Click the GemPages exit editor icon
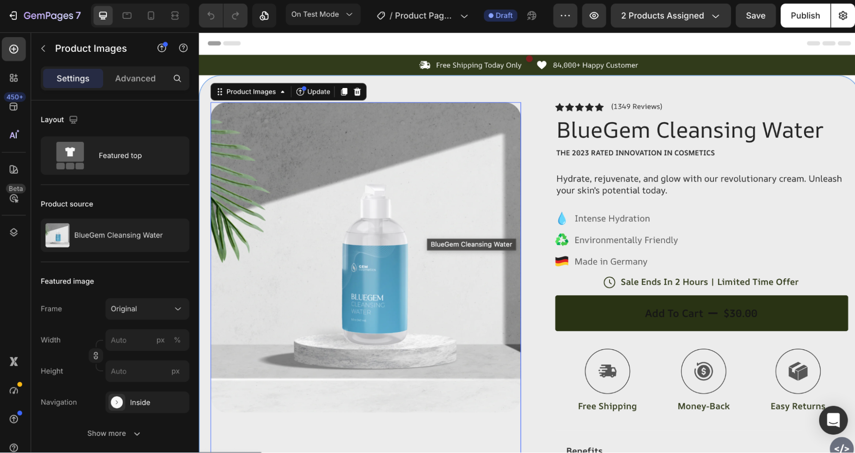The height and width of the screenshot is (453, 855). click(x=13, y=15)
